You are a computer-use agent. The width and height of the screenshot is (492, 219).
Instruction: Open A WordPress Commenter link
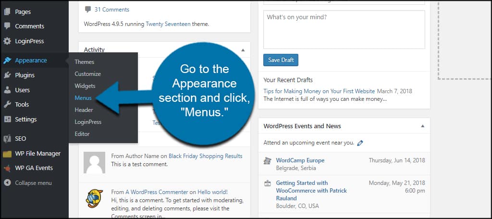157,192
